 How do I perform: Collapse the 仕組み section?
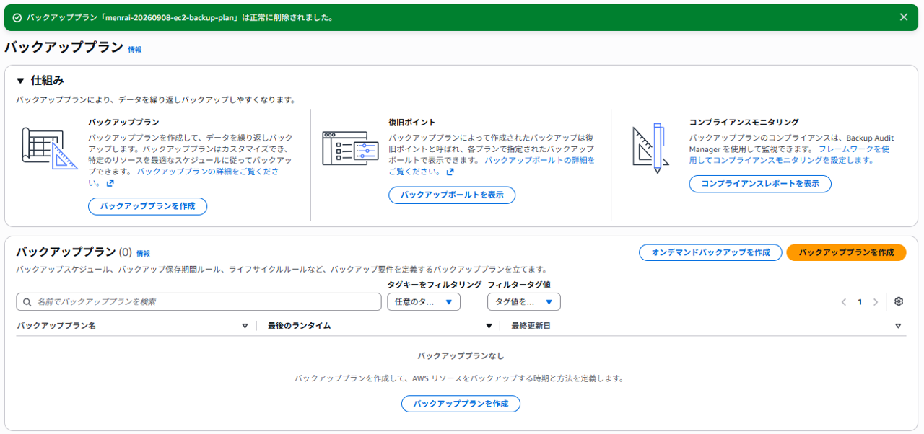tap(20, 81)
